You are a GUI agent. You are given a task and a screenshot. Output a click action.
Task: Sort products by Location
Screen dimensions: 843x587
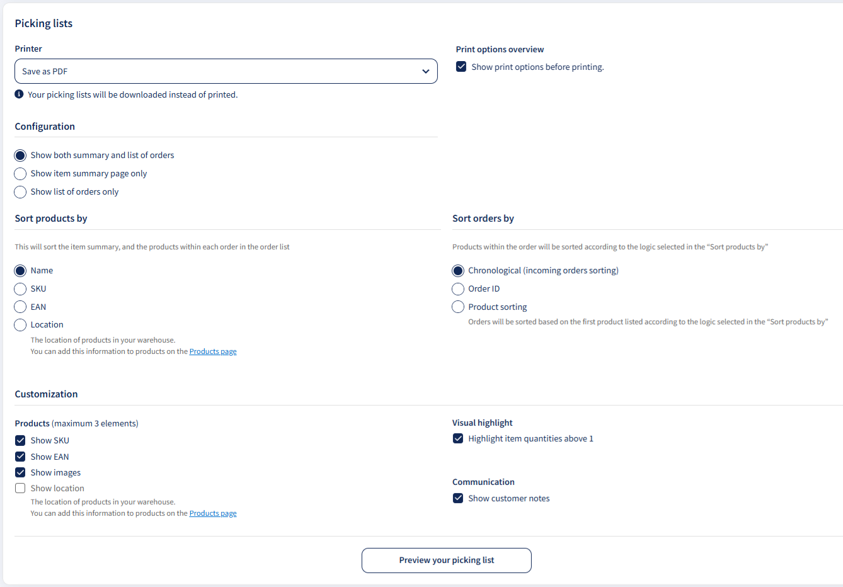pyautogui.click(x=20, y=325)
